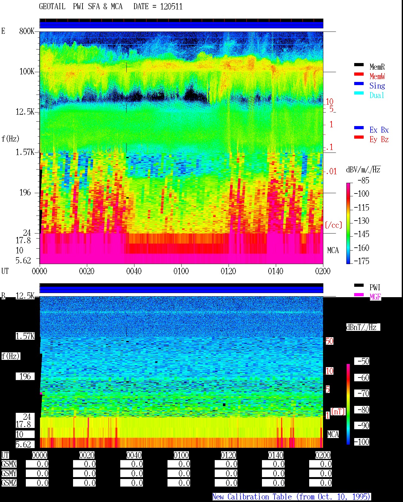Screen dimensions: 403x502
Task: Click the black PWI legend swatch
Action: 359,286
